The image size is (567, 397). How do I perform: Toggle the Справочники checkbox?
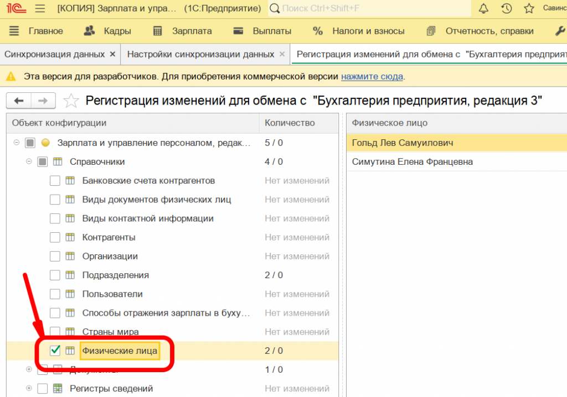42,161
